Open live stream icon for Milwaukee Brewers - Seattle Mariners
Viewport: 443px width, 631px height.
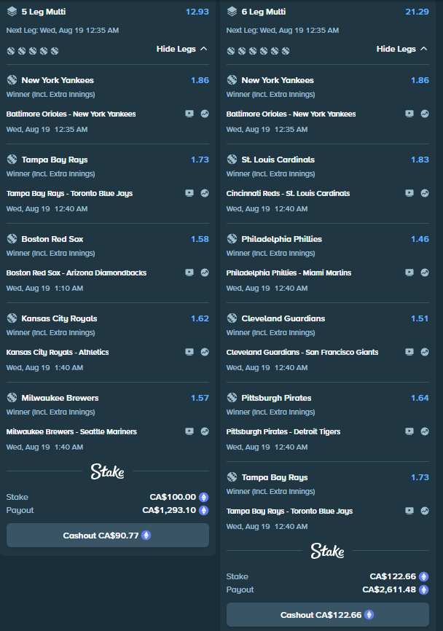point(189,431)
